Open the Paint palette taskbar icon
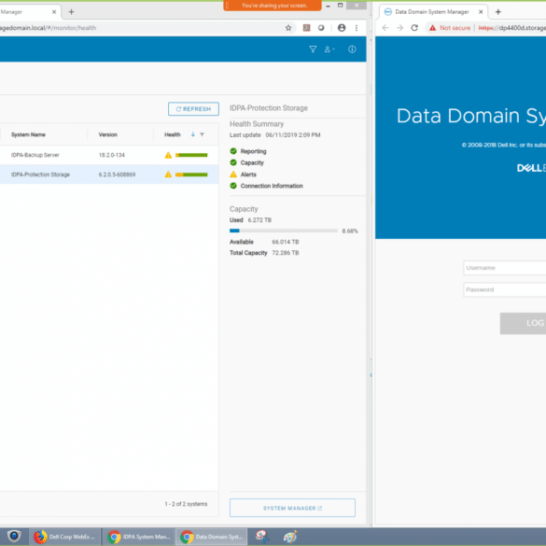The image size is (546, 546). click(290, 537)
